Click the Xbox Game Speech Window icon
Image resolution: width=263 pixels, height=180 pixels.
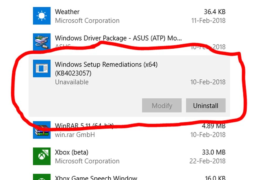point(42,177)
